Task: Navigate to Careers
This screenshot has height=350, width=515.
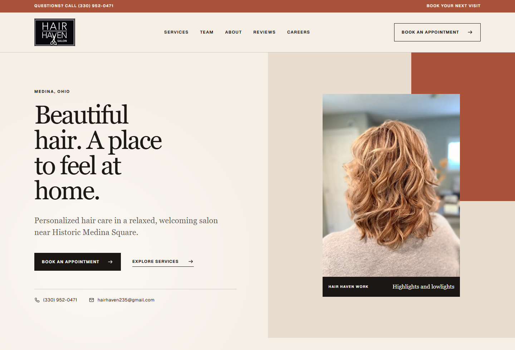Action: (x=299, y=32)
